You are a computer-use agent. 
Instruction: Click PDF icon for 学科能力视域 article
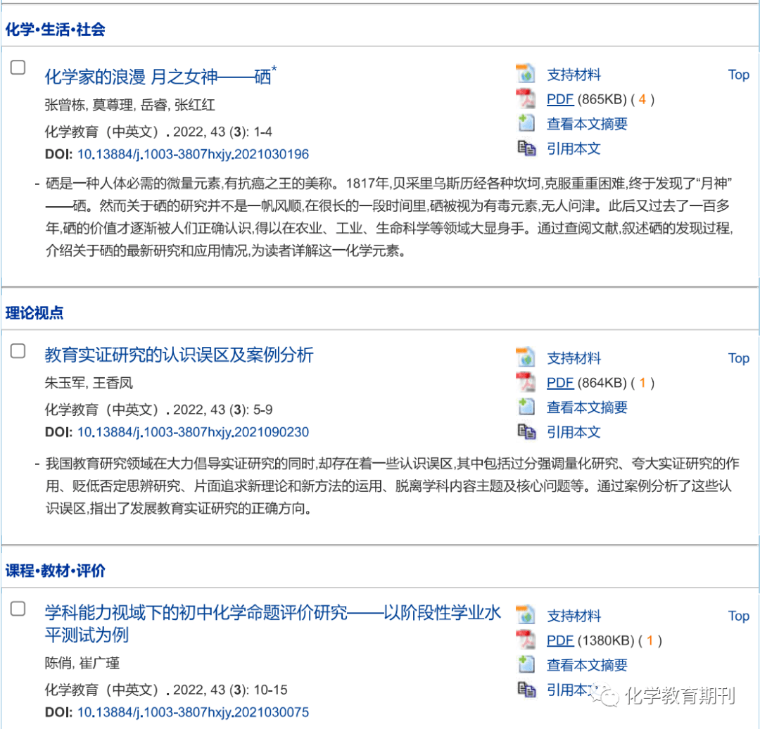click(x=525, y=640)
